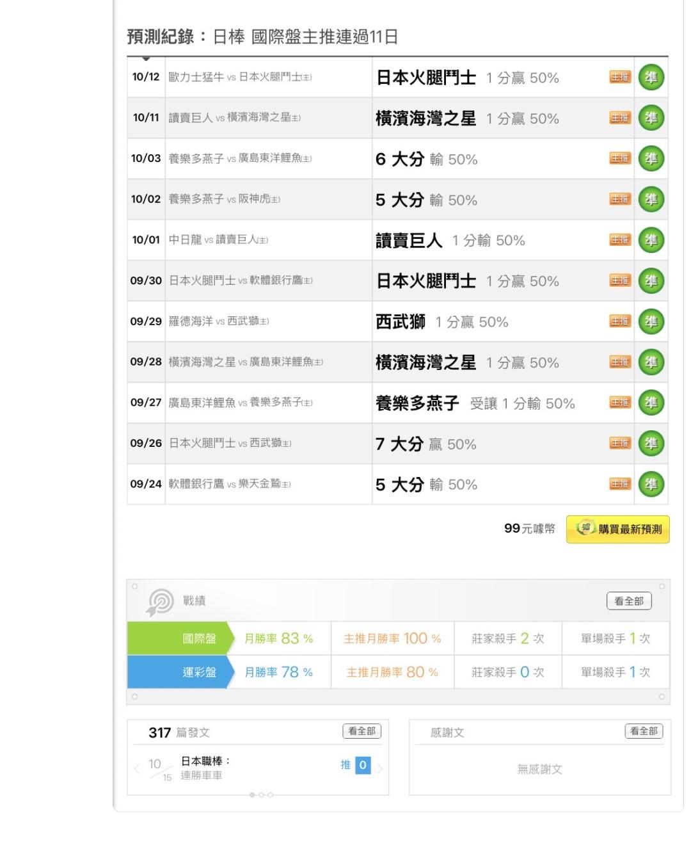Open 看全部 for 317 篇發文
This screenshot has width=691, height=847.
(x=362, y=731)
